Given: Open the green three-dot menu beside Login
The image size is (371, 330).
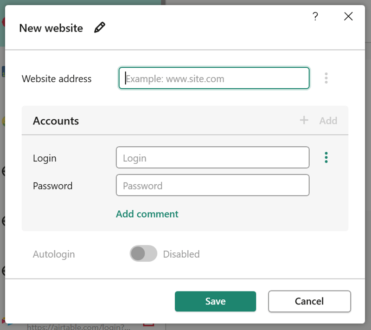Looking at the screenshot, I should (326, 157).
